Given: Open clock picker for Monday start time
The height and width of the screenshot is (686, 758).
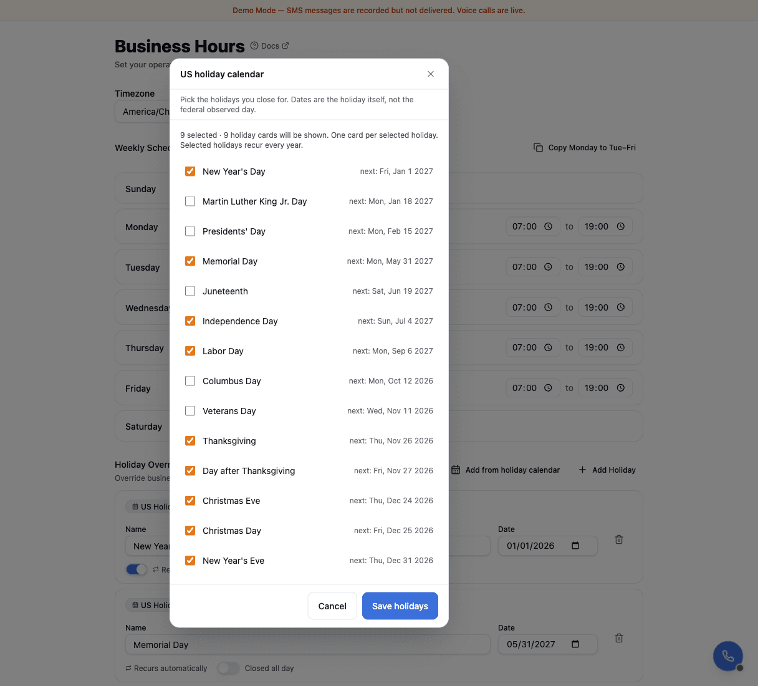Looking at the screenshot, I should pyautogui.click(x=549, y=227).
